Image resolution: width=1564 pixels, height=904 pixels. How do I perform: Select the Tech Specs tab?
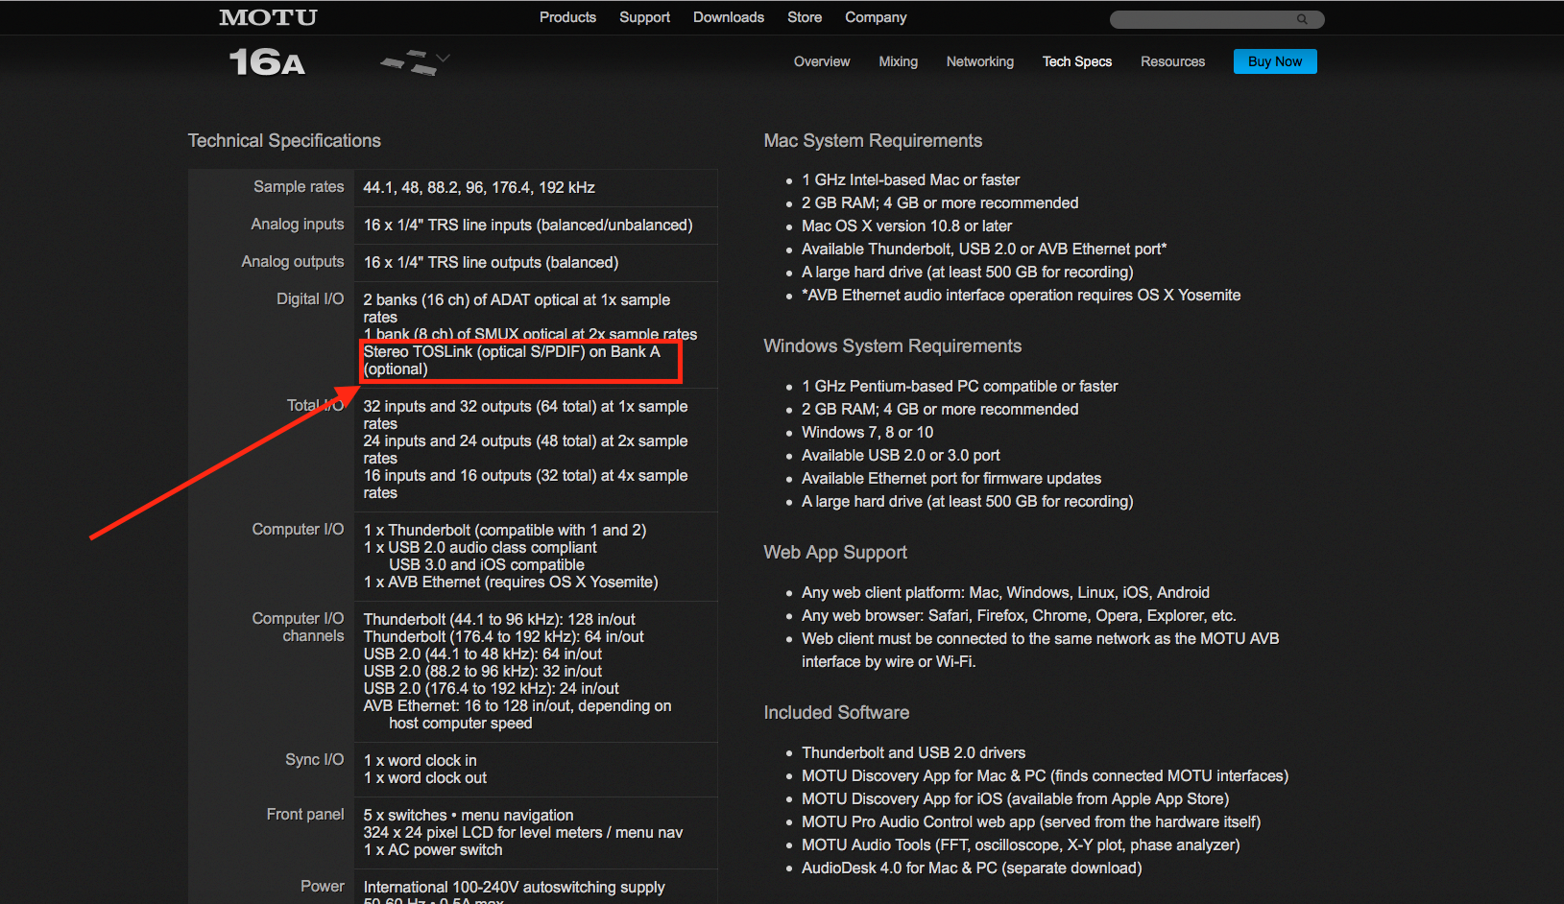(x=1077, y=61)
